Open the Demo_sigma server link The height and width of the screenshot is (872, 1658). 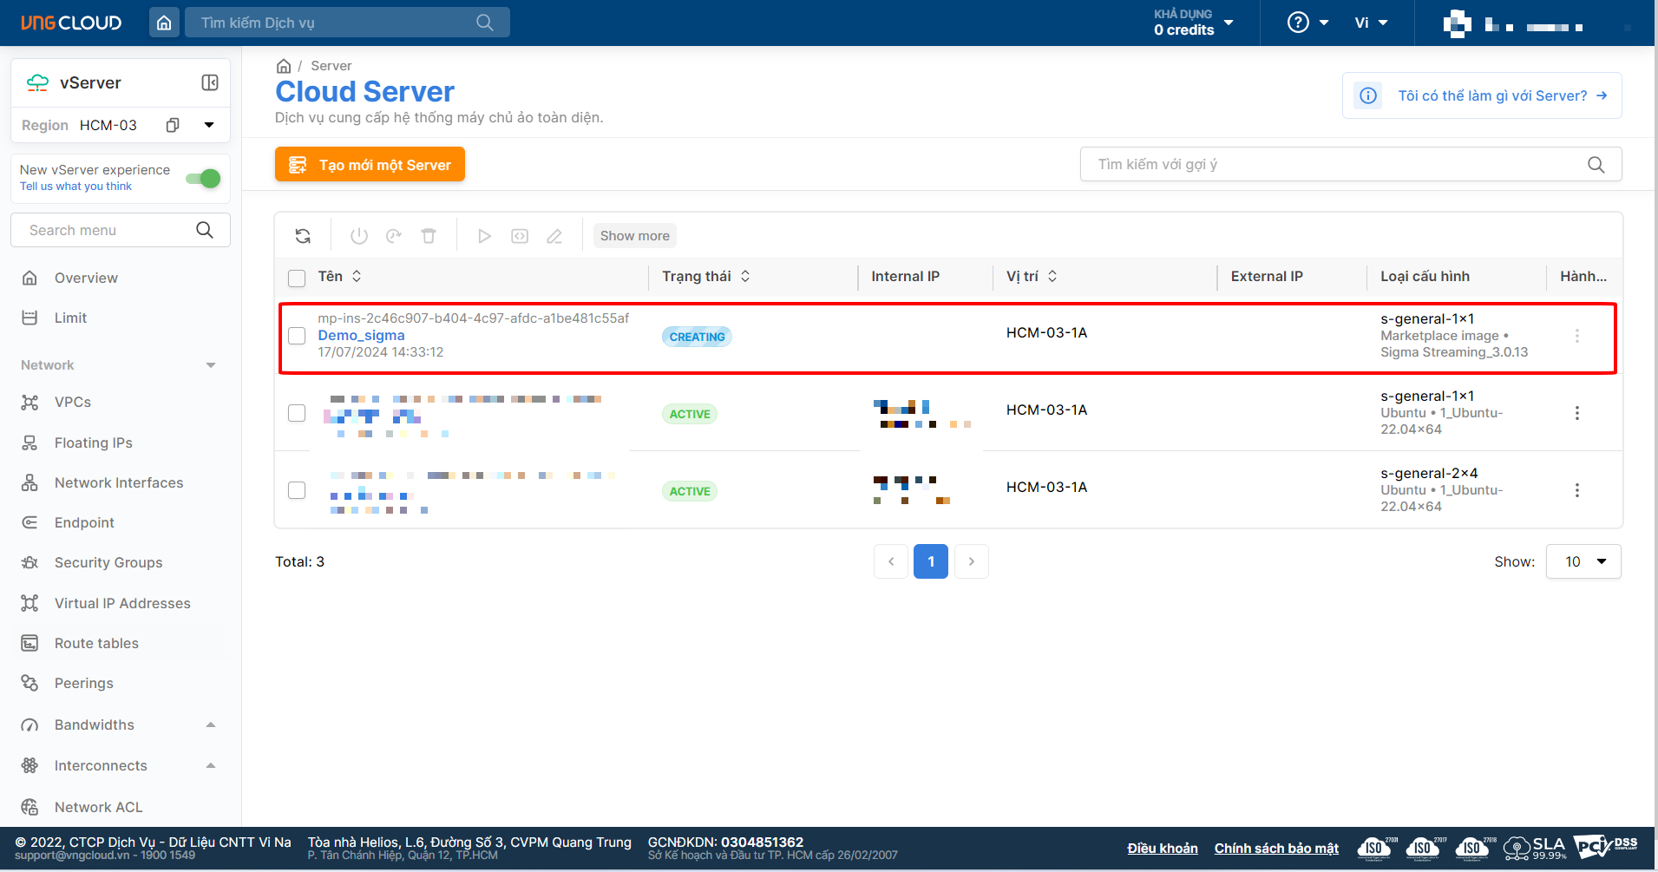[x=361, y=335]
